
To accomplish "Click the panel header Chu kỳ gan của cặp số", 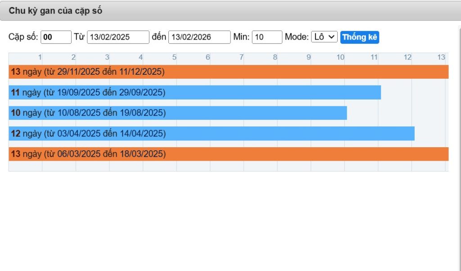I will click(x=55, y=11).
